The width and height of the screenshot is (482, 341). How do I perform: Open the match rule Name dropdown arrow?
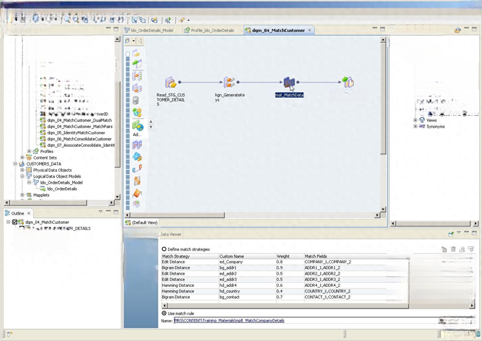(x=440, y=320)
